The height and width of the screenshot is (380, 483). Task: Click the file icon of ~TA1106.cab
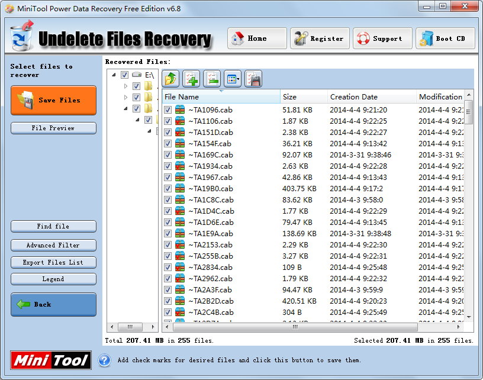click(x=180, y=121)
